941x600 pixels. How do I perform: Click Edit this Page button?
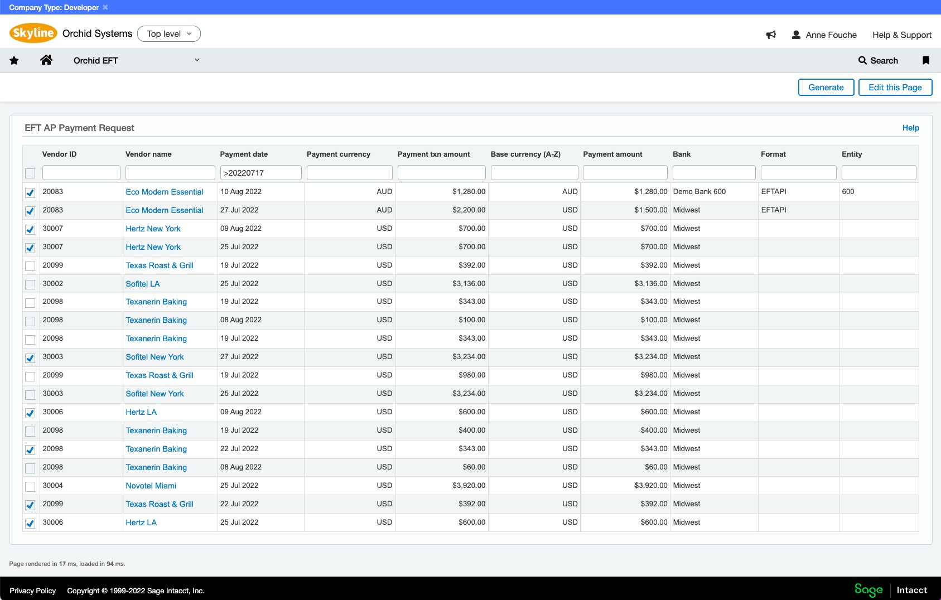[x=895, y=88]
